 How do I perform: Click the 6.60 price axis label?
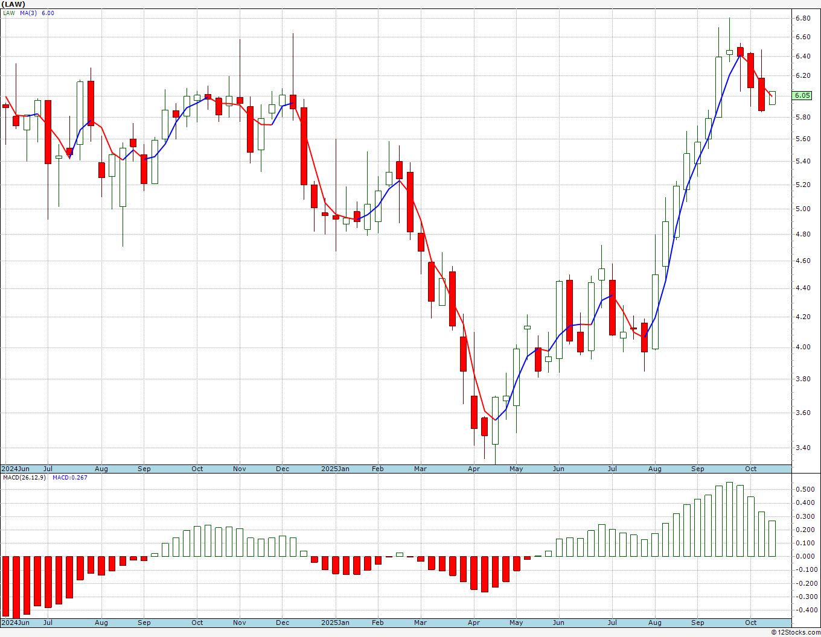click(802, 37)
